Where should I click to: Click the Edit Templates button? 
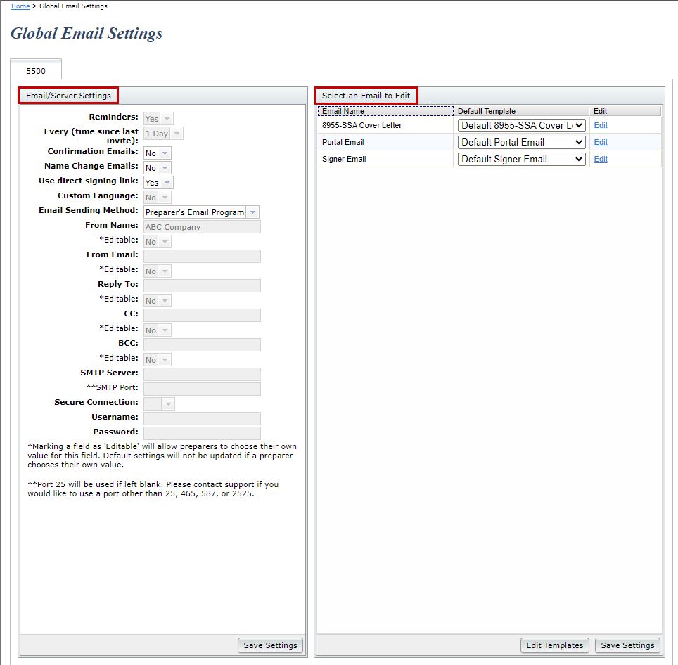pos(554,645)
